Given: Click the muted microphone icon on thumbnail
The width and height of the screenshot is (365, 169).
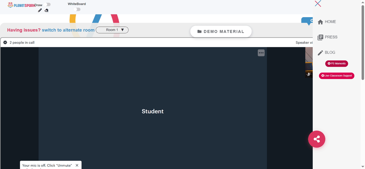Looking at the screenshot, I should tap(309, 75).
